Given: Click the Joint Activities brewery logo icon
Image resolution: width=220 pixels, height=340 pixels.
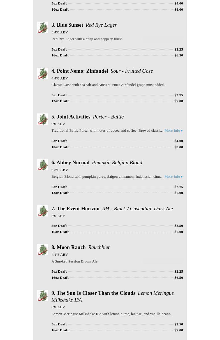Looking at the screenshot, I should click(42, 119).
